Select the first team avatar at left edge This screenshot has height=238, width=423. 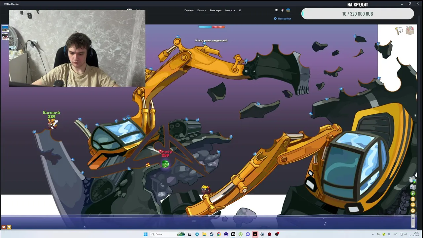(x=5, y=29)
